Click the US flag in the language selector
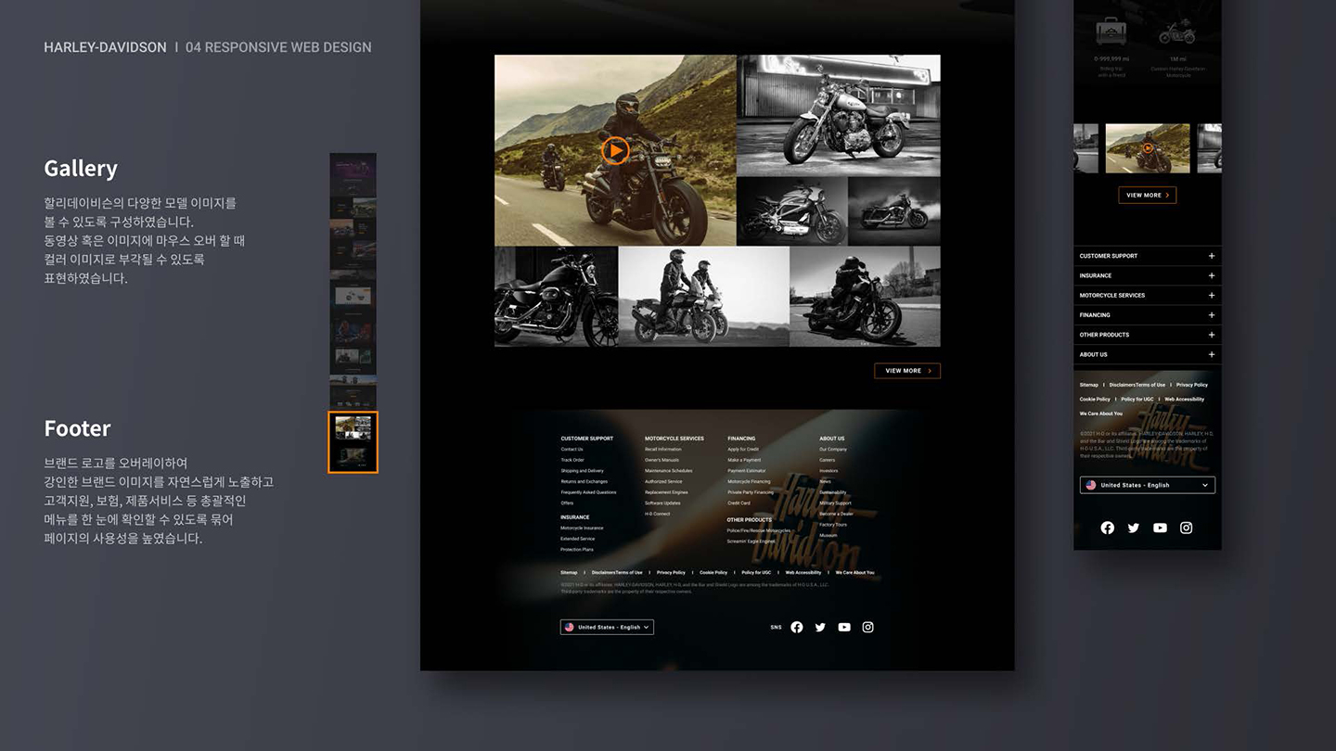Screen dimensions: 1336x751 click(x=569, y=627)
